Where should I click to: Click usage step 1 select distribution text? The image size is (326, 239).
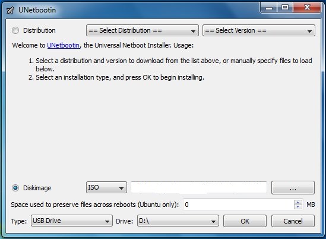[174, 65]
